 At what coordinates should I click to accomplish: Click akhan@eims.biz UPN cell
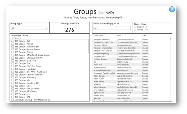click(x=124, y=84)
